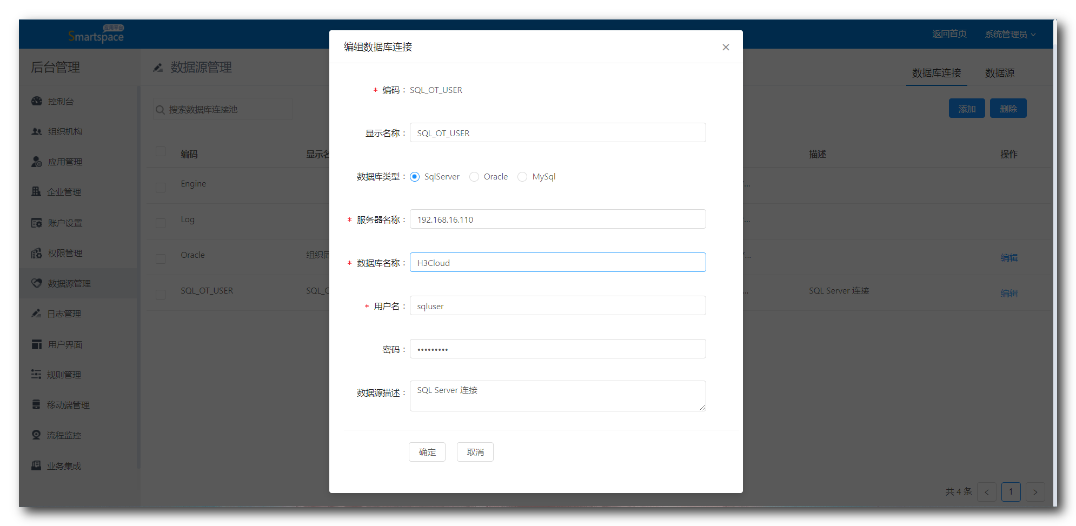
Task: Click the icon beside 流程监控
Action: (x=36, y=435)
